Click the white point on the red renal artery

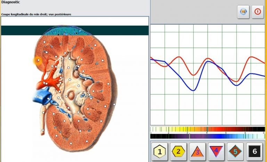tap(46, 83)
